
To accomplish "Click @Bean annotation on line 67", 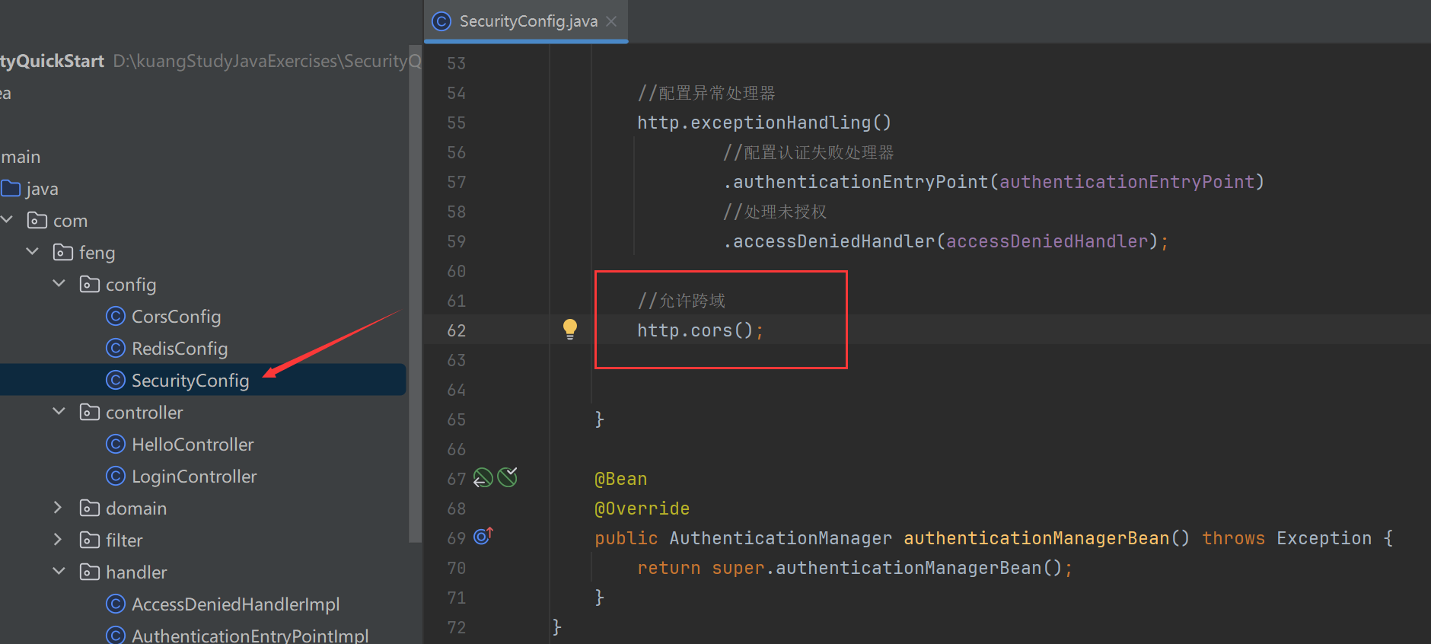I will tap(621, 479).
